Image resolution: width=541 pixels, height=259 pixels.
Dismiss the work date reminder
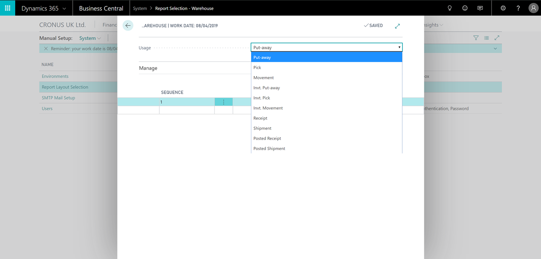pyautogui.click(x=46, y=49)
